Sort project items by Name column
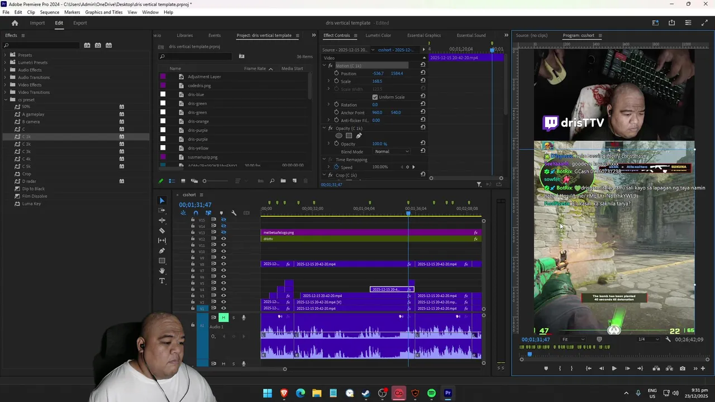Screen dimensions: 715x402 [175, 69]
